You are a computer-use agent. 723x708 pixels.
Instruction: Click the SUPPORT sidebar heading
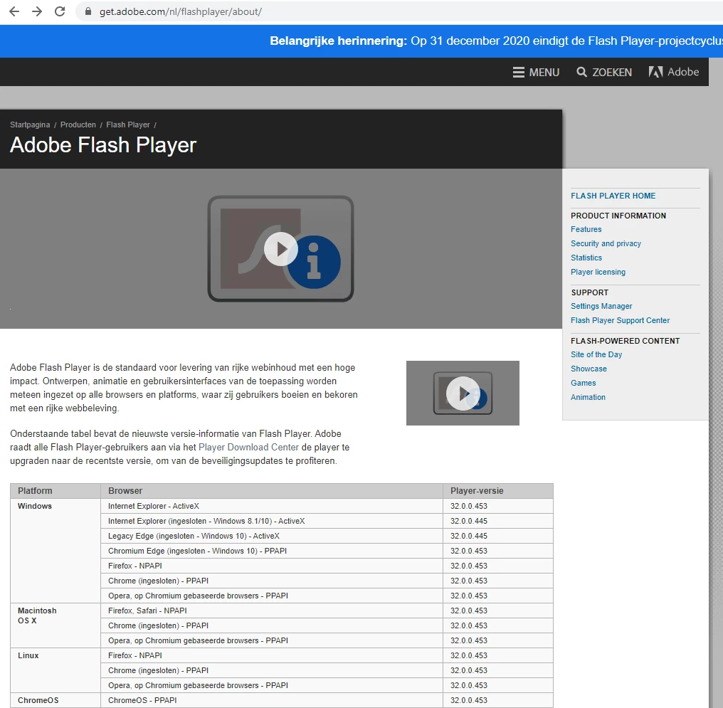click(x=590, y=292)
